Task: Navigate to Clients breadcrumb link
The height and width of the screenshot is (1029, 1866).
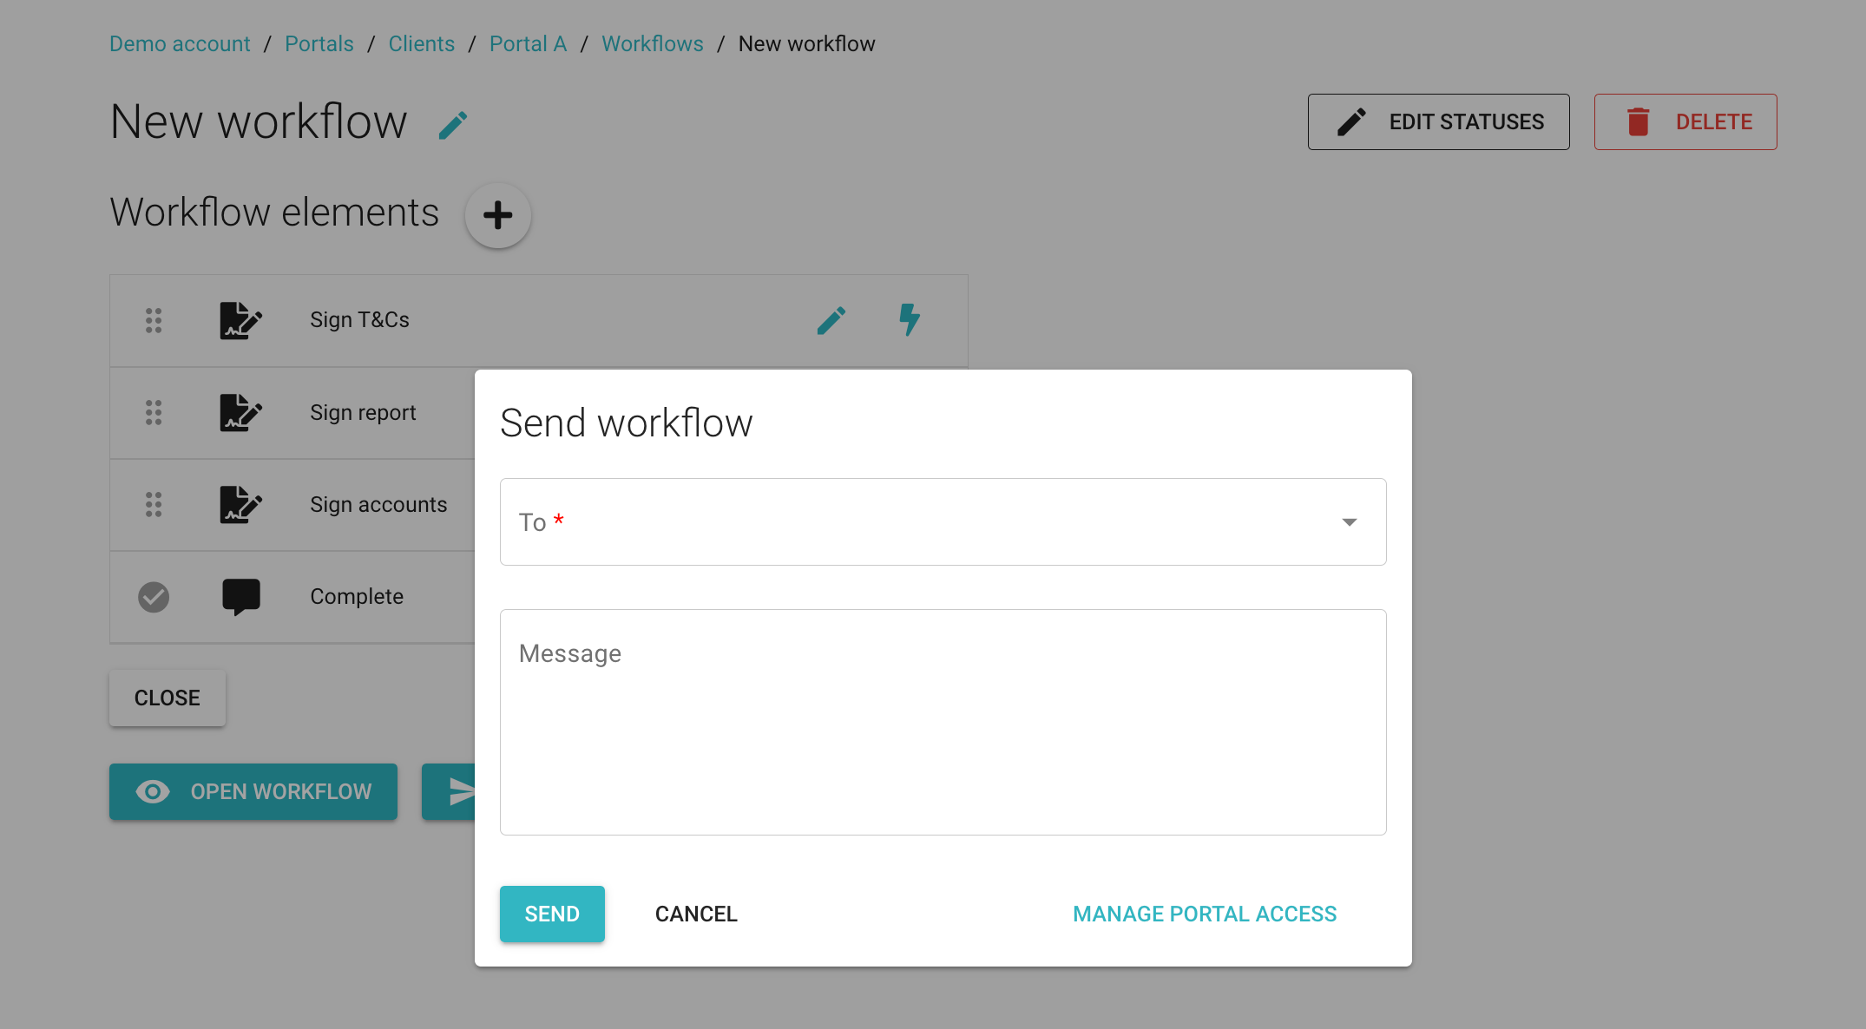Action: [421, 44]
